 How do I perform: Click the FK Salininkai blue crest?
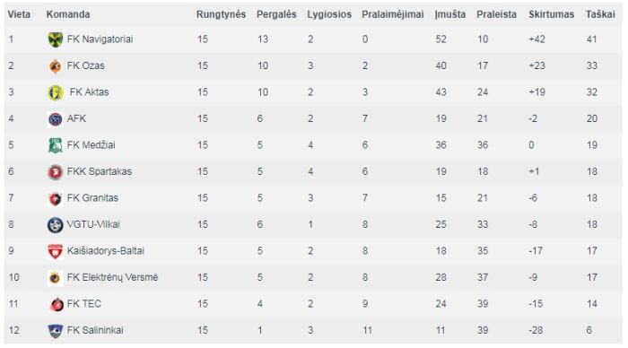pos(56,330)
